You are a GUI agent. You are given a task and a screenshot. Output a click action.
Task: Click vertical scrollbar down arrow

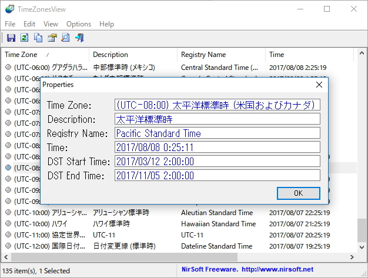(x=362, y=247)
